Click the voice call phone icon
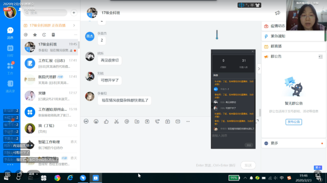The image size is (327, 183). click(157, 121)
